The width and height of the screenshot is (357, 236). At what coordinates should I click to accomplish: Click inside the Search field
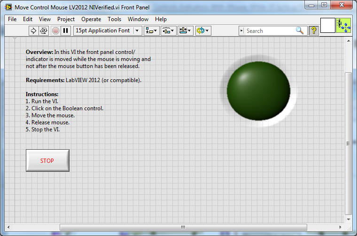pyautogui.click(x=270, y=30)
